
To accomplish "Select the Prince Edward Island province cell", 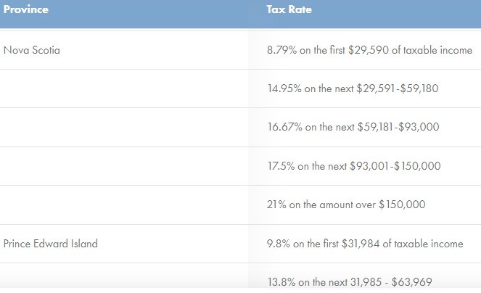I will click(x=50, y=244).
